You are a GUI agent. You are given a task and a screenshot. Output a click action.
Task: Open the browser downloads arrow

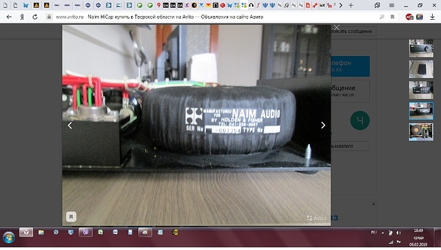click(432, 17)
